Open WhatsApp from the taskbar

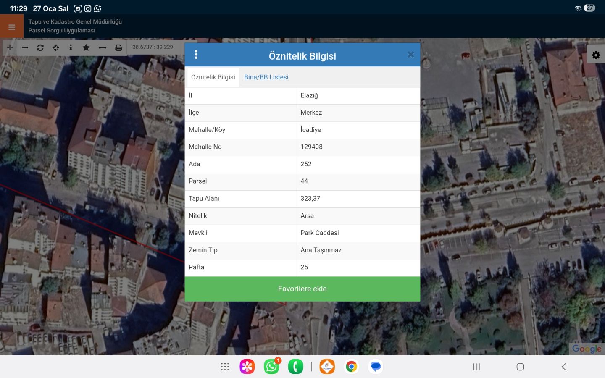tap(271, 367)
